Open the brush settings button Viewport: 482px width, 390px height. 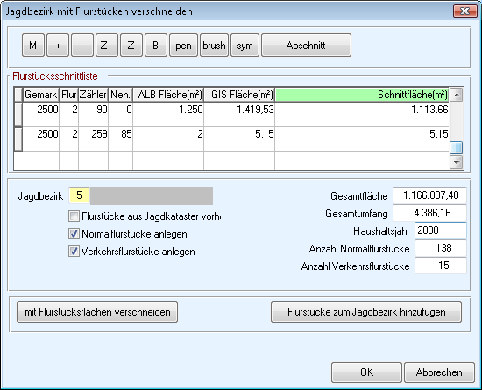[x=214, y=46]
